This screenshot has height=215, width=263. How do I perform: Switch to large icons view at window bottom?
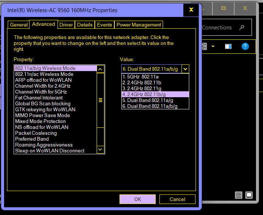[249, 195]
